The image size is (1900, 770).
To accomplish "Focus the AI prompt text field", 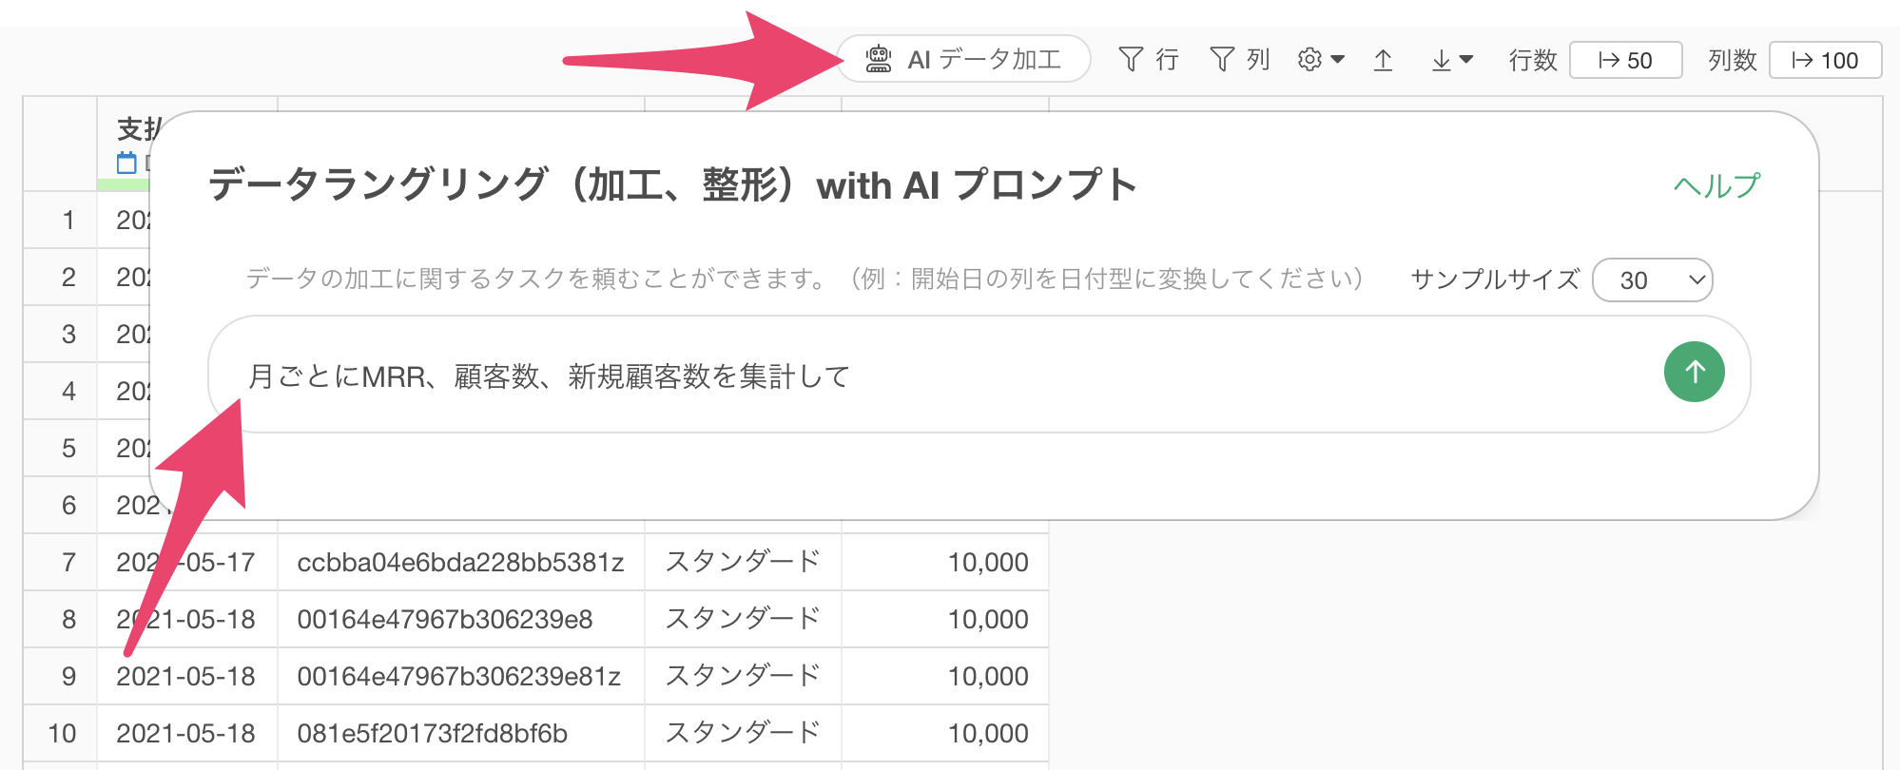I will coord(951,375).
